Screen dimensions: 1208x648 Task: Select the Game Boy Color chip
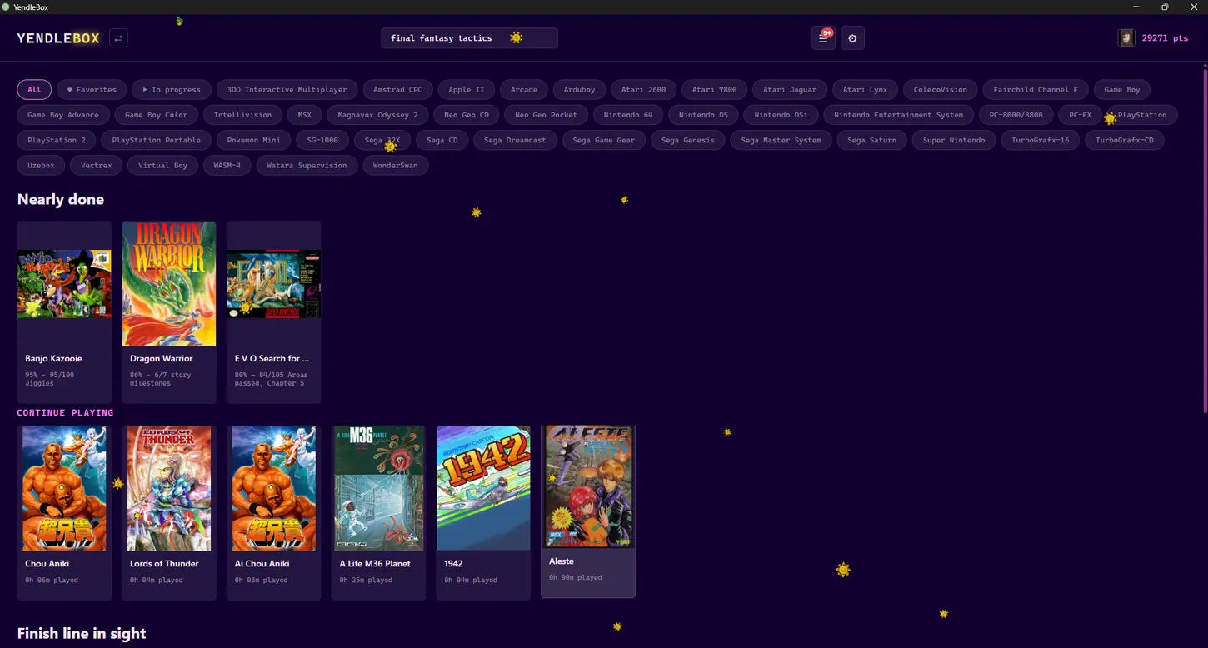pyautogui.click(x=157, y=115)
